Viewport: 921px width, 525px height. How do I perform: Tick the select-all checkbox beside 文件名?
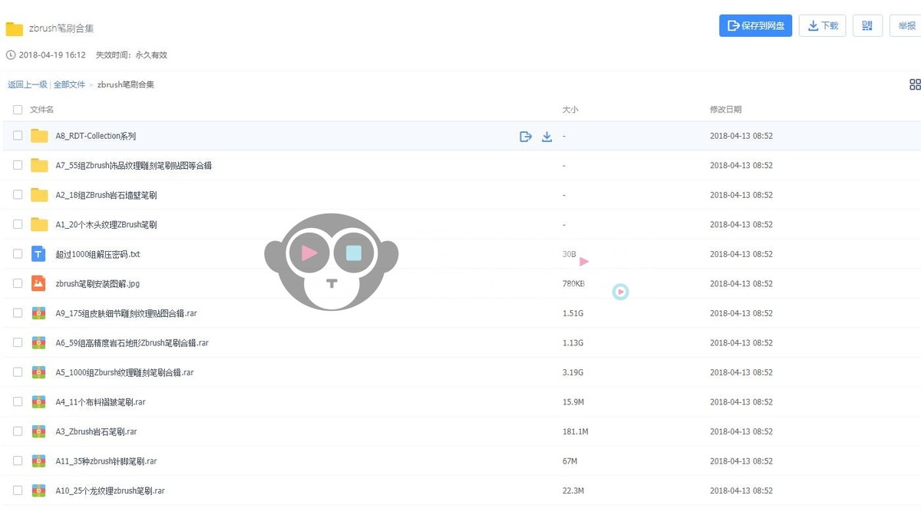coord(18,110)
